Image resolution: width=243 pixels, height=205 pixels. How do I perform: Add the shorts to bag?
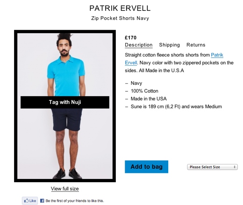146,167
